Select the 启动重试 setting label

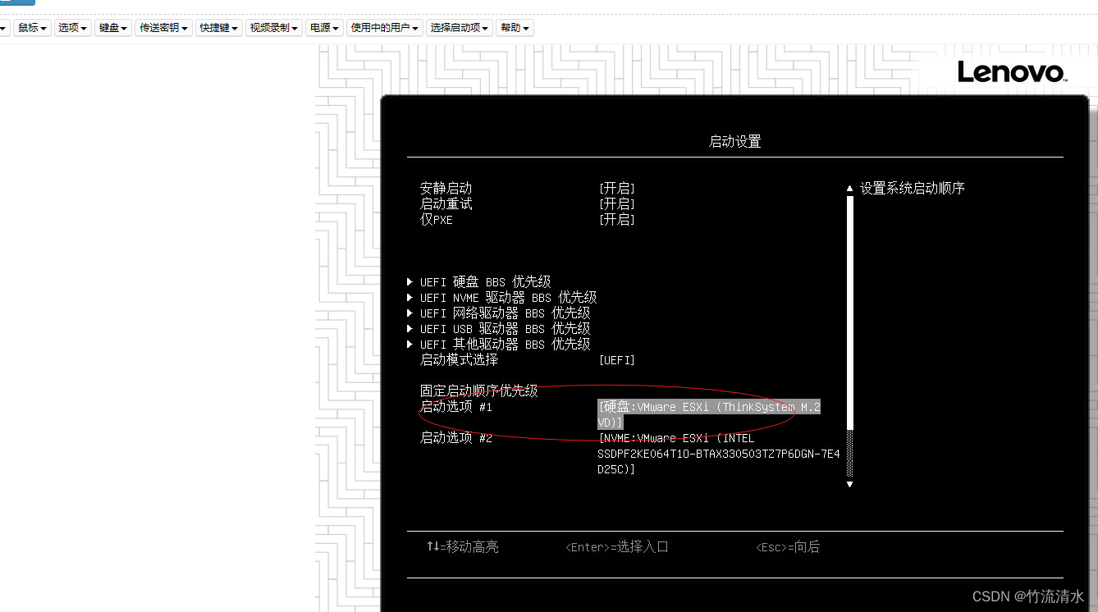446,204
